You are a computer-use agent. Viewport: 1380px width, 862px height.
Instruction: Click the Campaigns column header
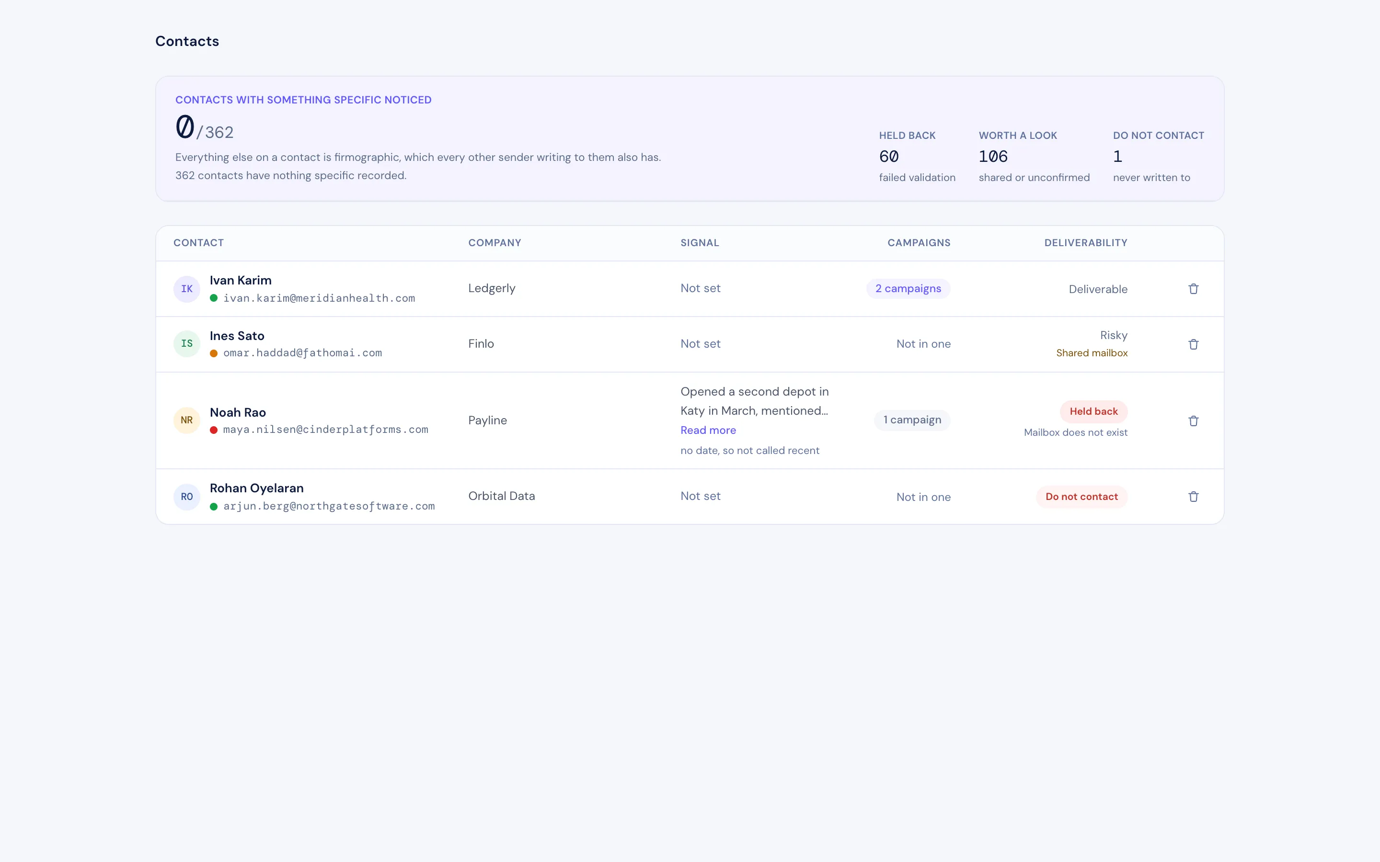[919, 243]
